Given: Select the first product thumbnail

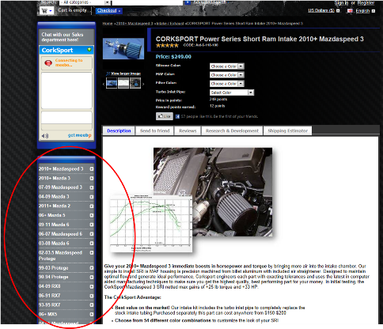Looking at the screenshot, I should [x=112, y=83].
